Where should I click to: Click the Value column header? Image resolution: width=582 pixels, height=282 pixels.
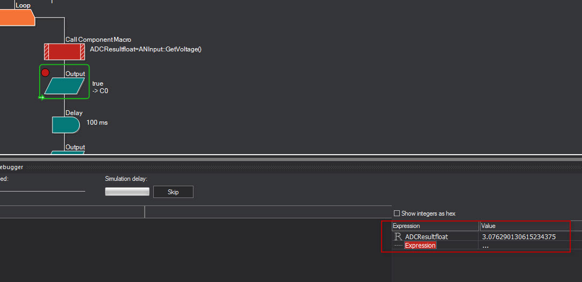click(x=531, y=226)
